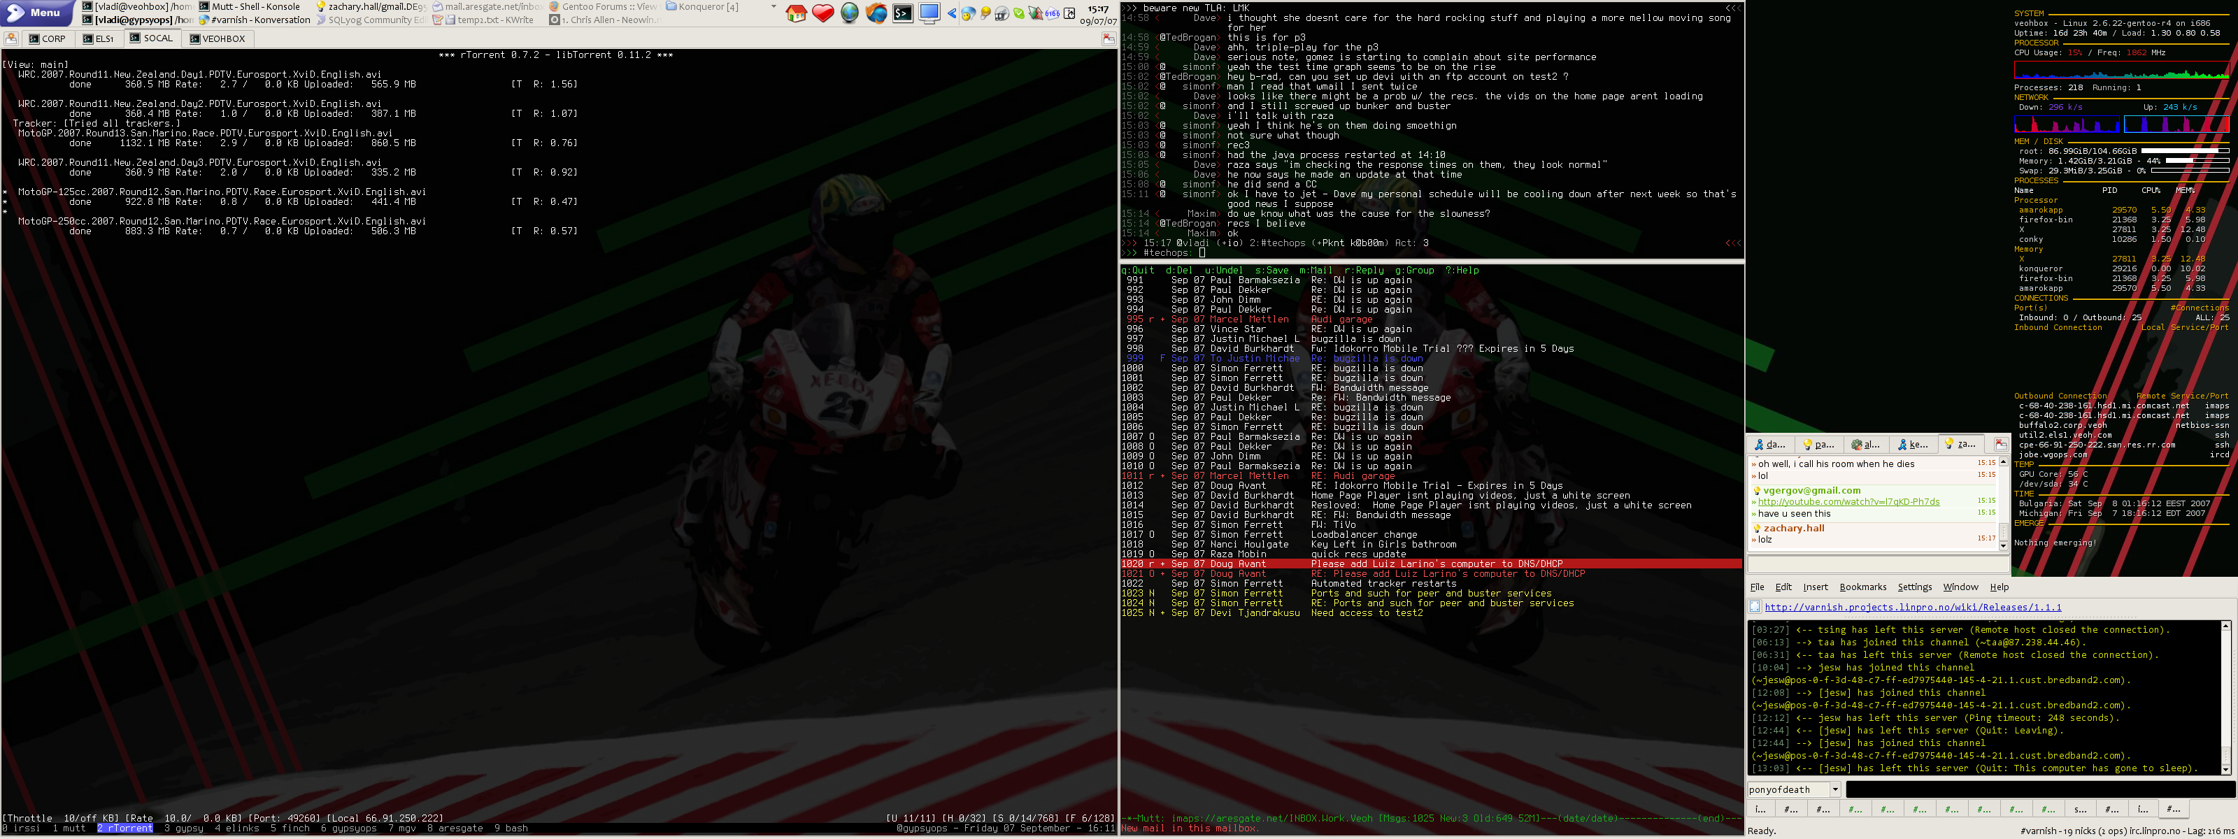Expand the taskbar window list arrow
The image size is (2238, 839).
(x=774, y=7)
